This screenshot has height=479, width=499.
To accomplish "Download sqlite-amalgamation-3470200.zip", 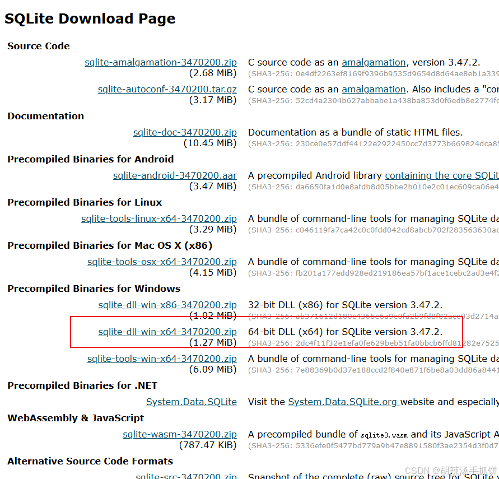I will pos(161,62).
